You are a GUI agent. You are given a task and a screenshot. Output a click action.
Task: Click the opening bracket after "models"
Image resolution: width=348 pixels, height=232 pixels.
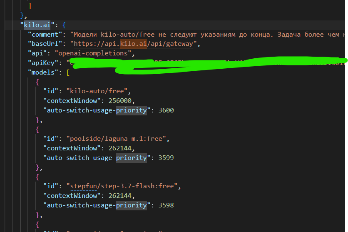point(68,72)
